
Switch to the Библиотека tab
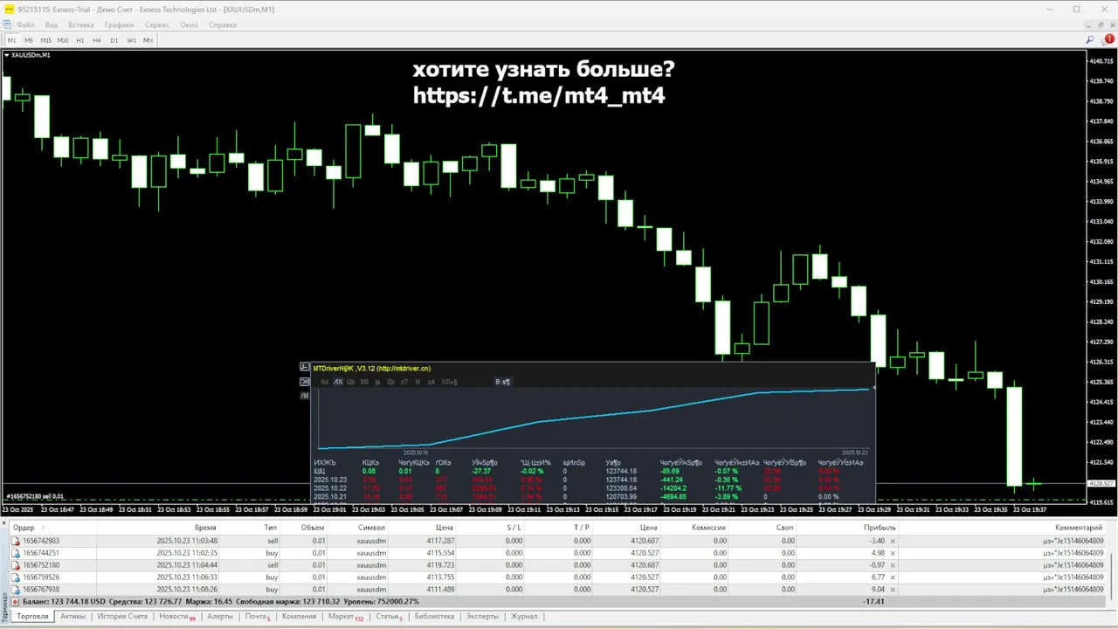434,617
